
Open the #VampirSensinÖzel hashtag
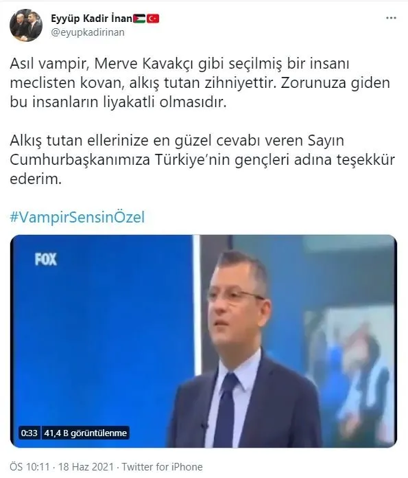click(77, 217)
